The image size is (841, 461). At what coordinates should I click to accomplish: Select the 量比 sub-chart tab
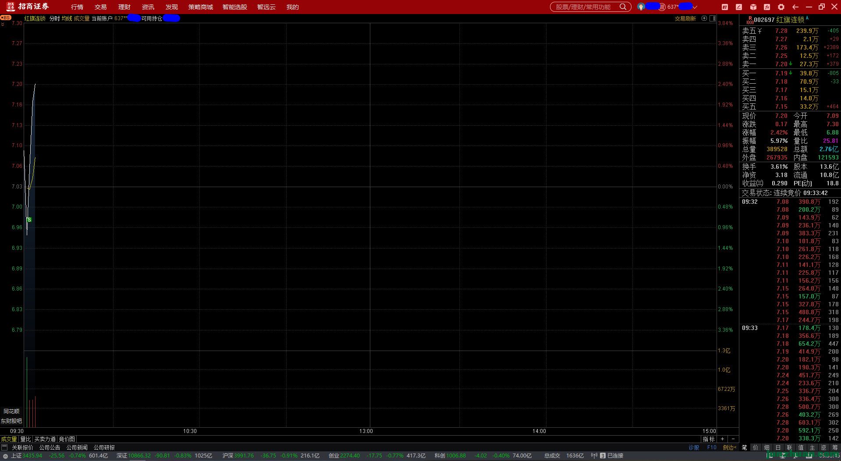point(26,439)
